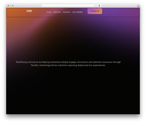Focus the browser address bar
Viewport: 146px width, 123px height.
click(68, 6)
